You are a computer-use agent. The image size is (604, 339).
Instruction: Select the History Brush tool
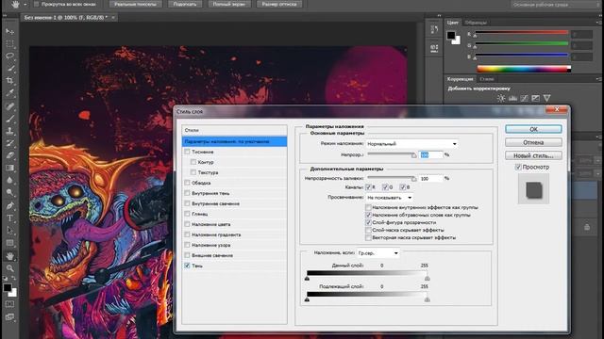click(9, 143)
